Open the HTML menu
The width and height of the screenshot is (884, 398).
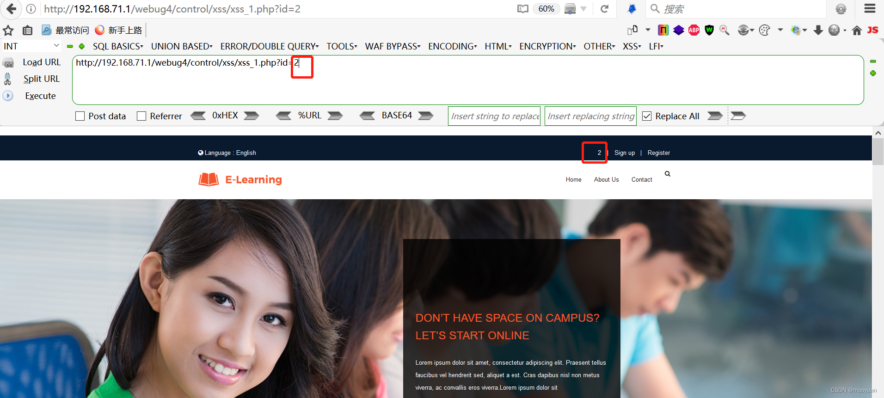click(498, 46)
